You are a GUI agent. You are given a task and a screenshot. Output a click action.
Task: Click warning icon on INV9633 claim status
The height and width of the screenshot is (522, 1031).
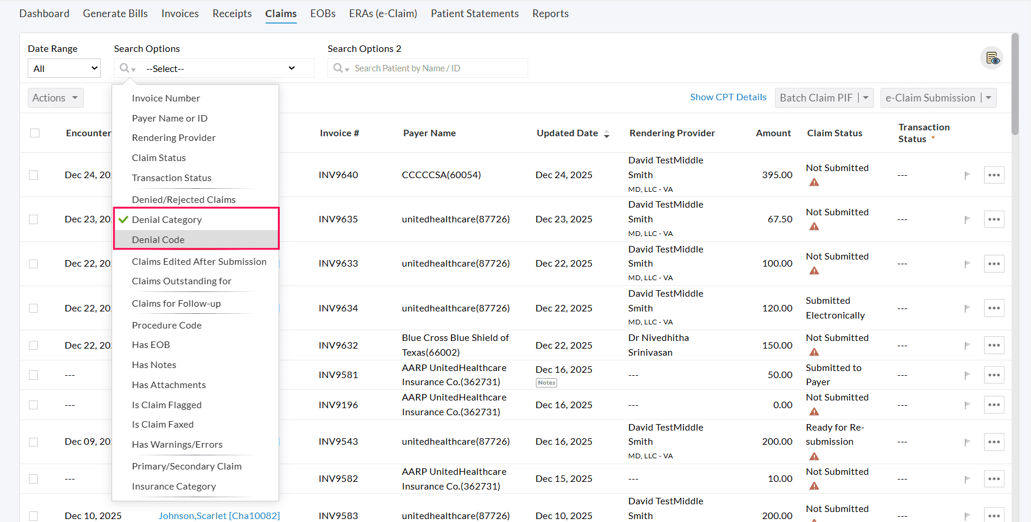pyautogui.click(x=814, y=271)
